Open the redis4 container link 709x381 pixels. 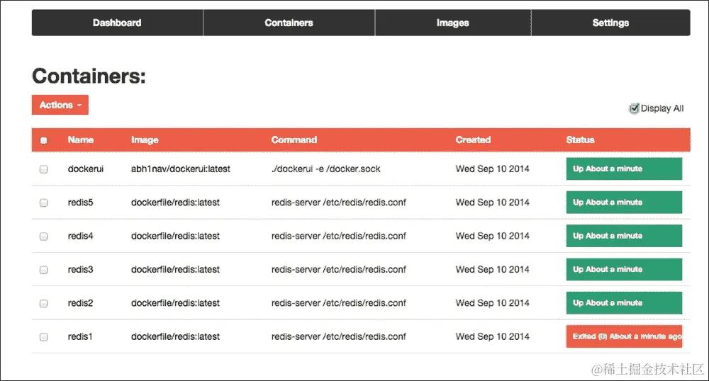[x=81, y=236]
